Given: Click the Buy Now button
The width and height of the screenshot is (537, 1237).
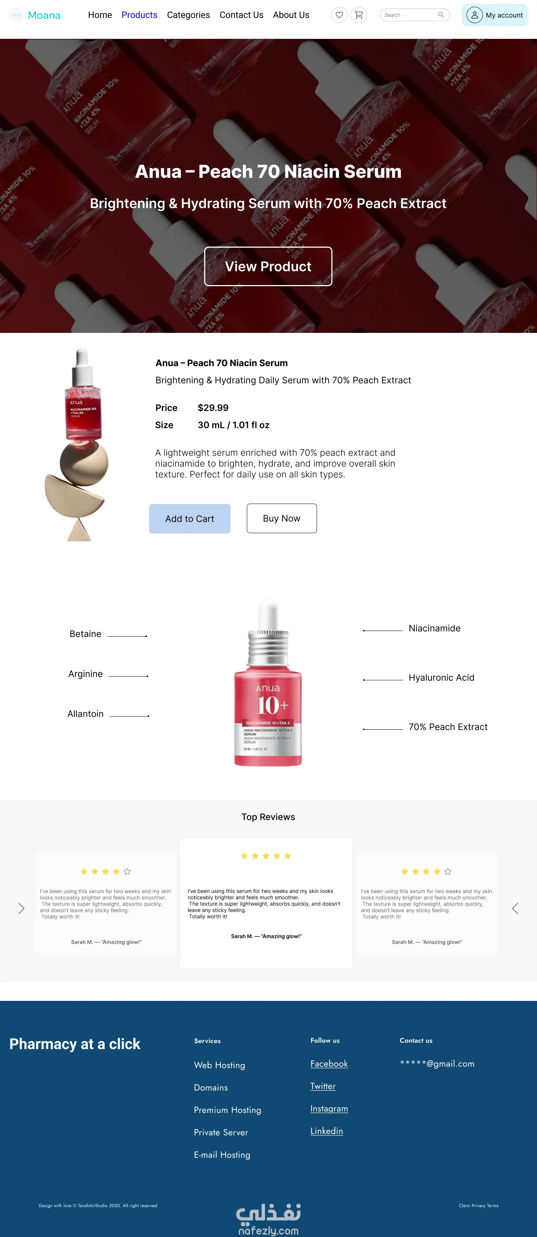Looking at the screenshot, I should [282, 518].
